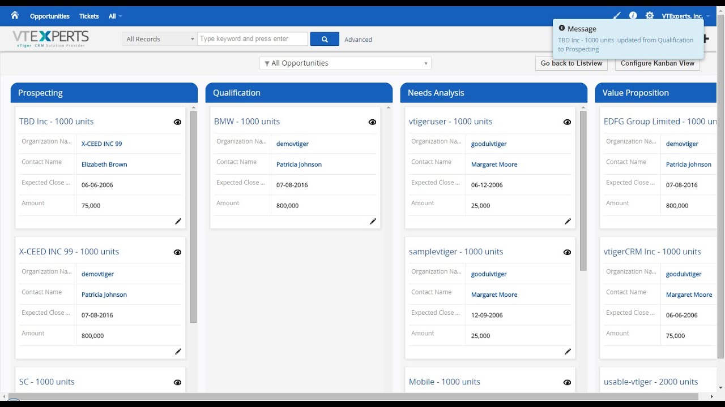Image resolution: width=725 pixels, height=407 pixels.
Task: Click the blue search magnifier button
Action: 325,39
